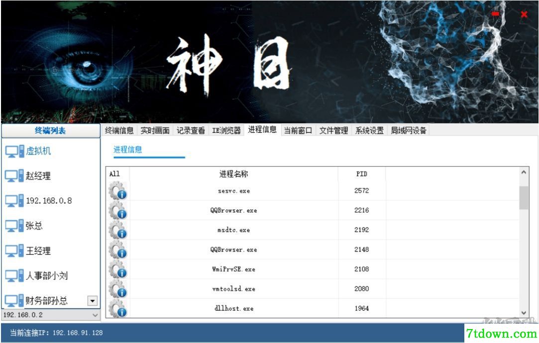539x343 pixels.
Task: Click the computer icon for 张总
Action: click(x=14, y=226)
